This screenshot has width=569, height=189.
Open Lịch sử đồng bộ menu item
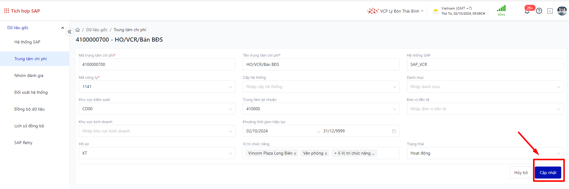(x=29, y=126)
